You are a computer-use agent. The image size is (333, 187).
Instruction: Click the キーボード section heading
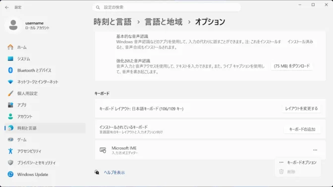click(x=102, y=93)
